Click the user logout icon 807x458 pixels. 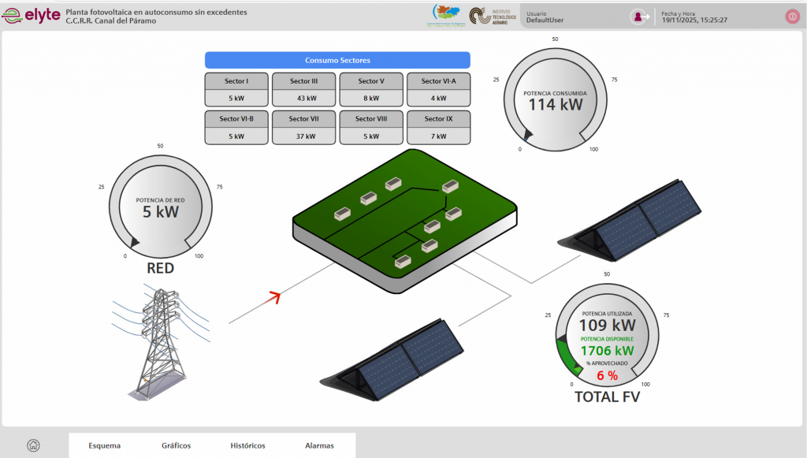(639, 17)
